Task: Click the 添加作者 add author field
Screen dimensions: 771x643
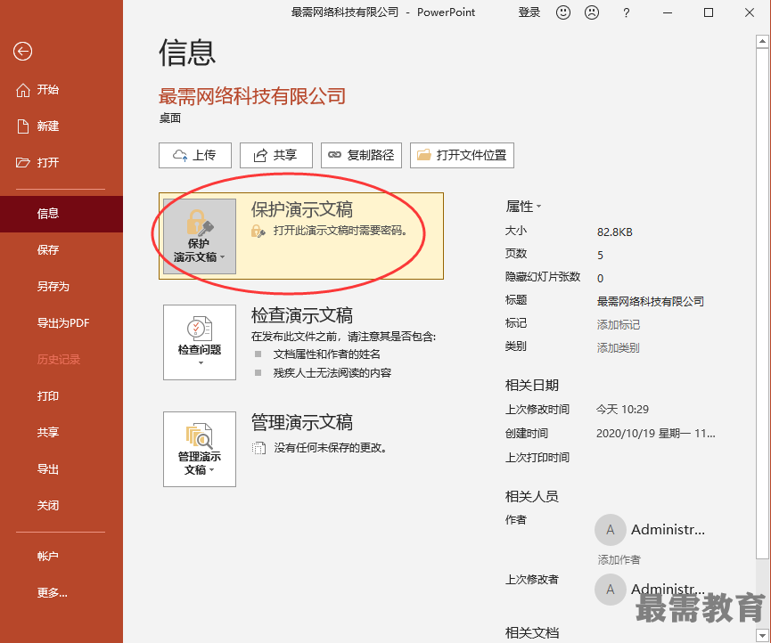Action: tap(619, 559)
